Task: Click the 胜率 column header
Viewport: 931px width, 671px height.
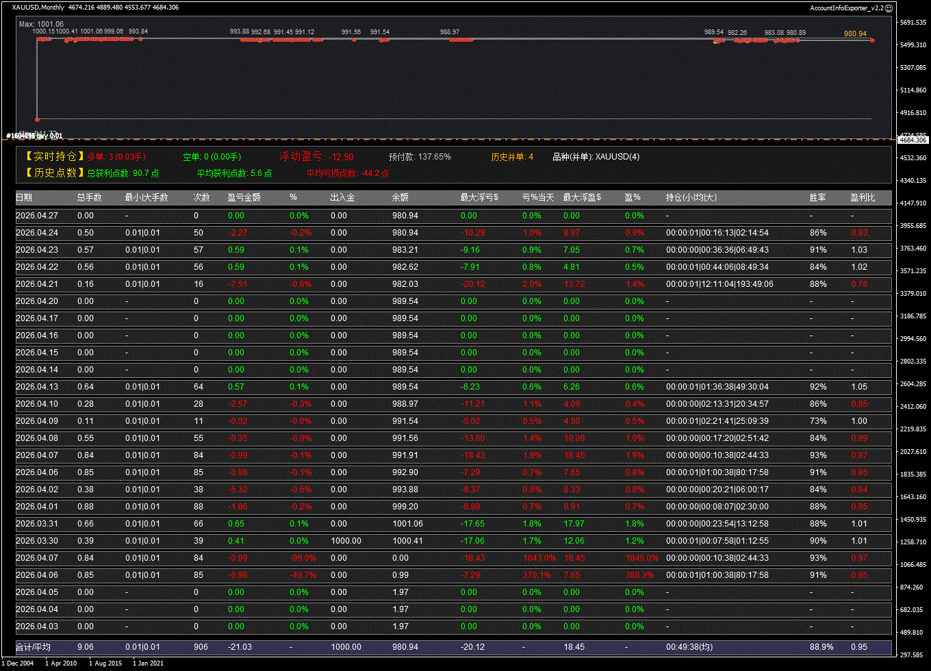Action: point(817,198)
